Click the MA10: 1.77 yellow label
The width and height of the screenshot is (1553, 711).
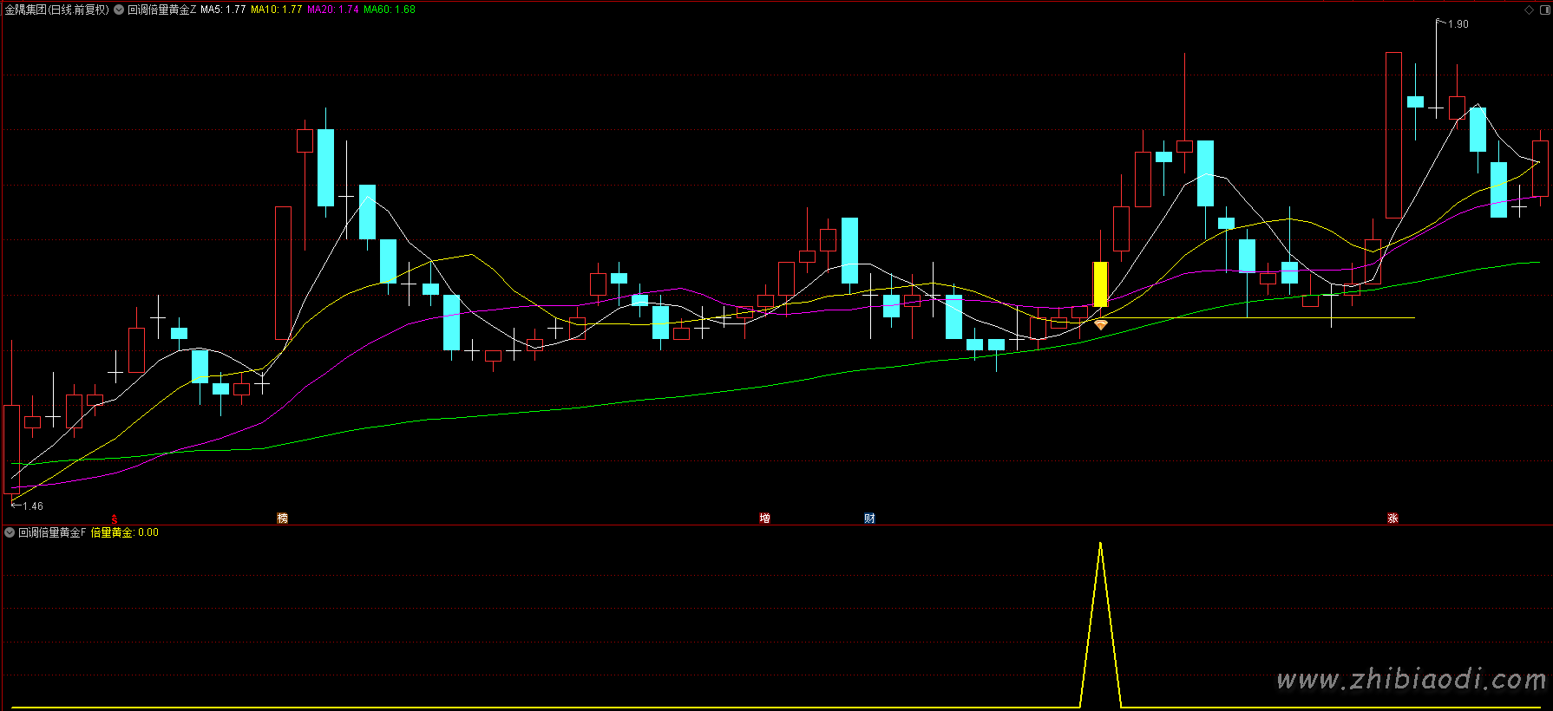click(x=276, y=10)
